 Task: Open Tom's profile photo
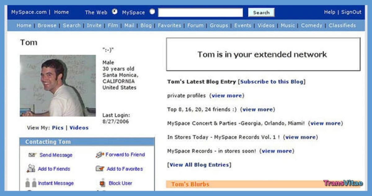(x=58, y=85)
